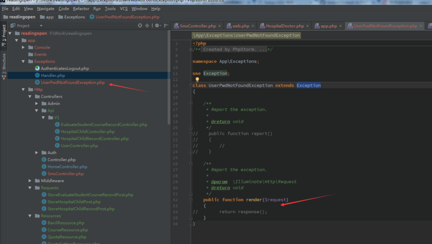The width and height of the screenshot is (432, 244).
Task: Open UserController.php from the project tree
Action: 79,146
